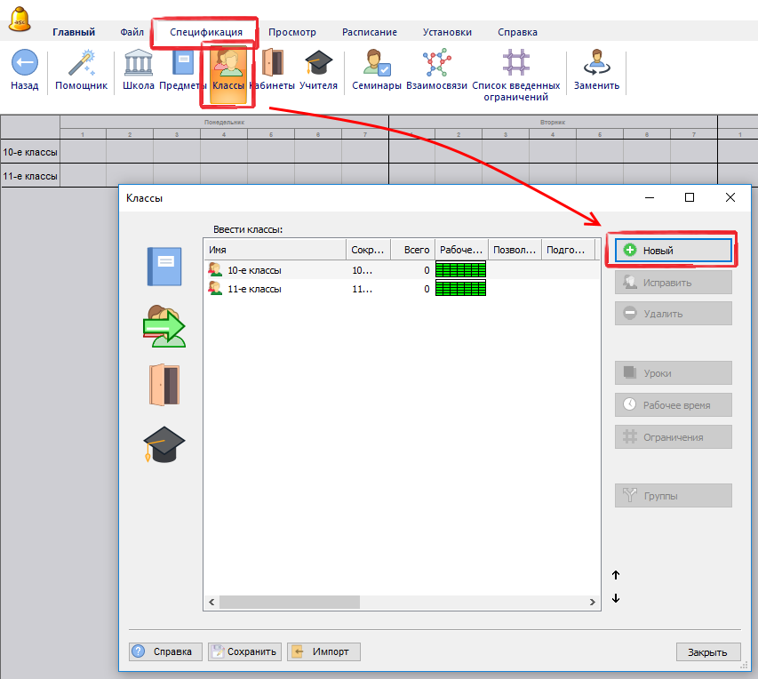Switch to the Просмотр tab
Image resolution: width=758 pixels, height=679 pixels.
291,32
